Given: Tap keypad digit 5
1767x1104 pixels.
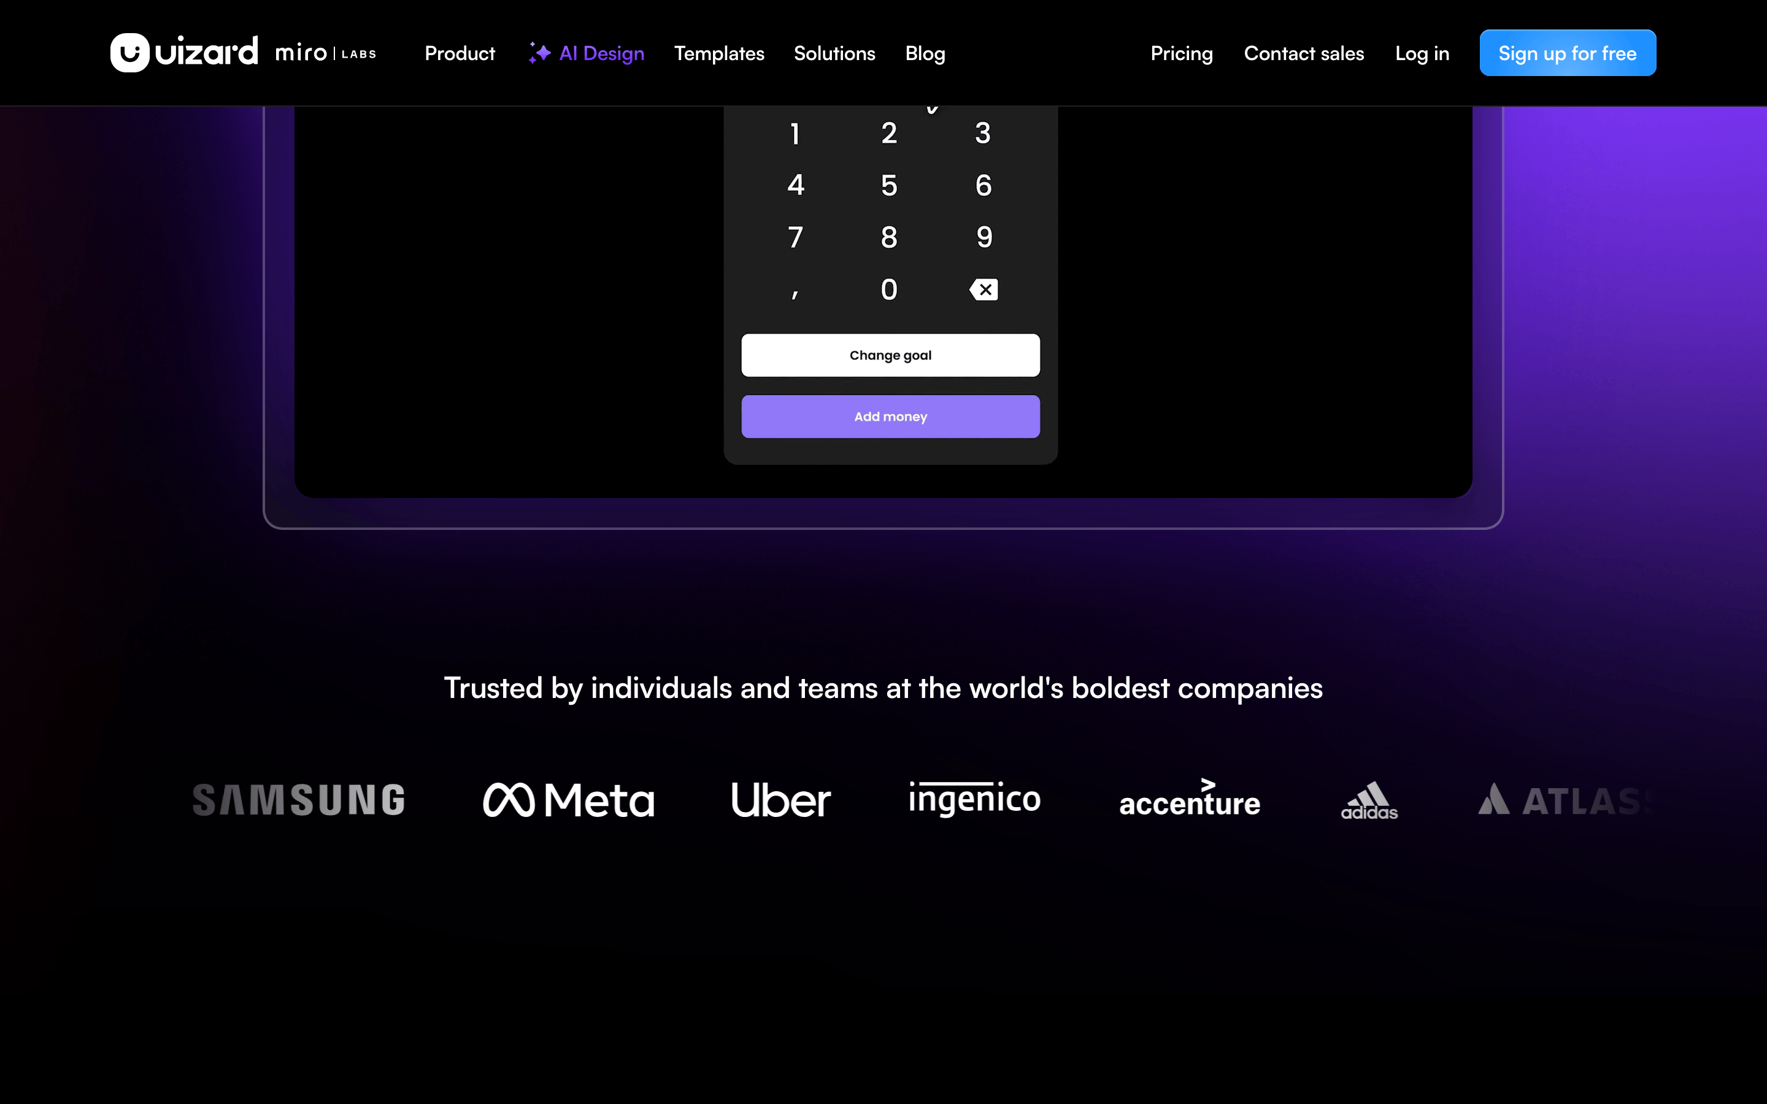Looking at the screenshot, I should coord(888,185).
